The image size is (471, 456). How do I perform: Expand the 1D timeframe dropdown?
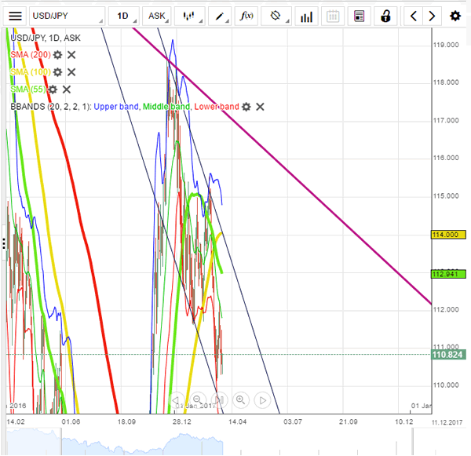coord(122,16)
